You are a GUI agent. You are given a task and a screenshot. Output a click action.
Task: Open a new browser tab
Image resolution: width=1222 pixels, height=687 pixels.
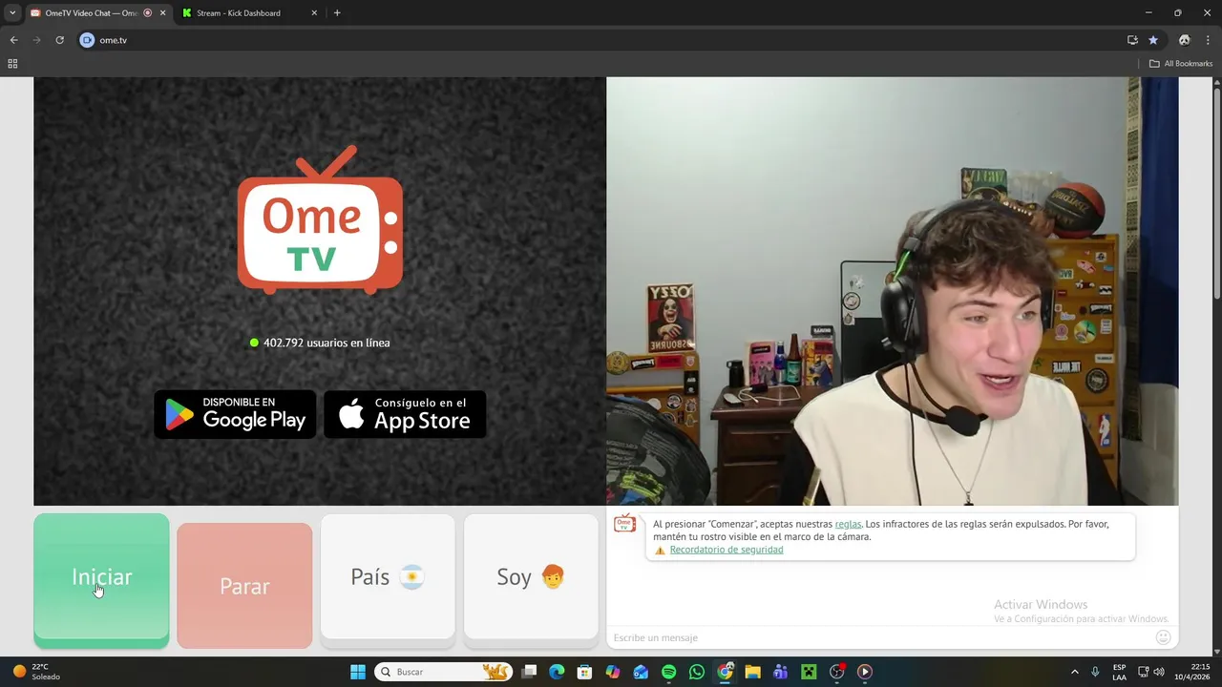337,12
